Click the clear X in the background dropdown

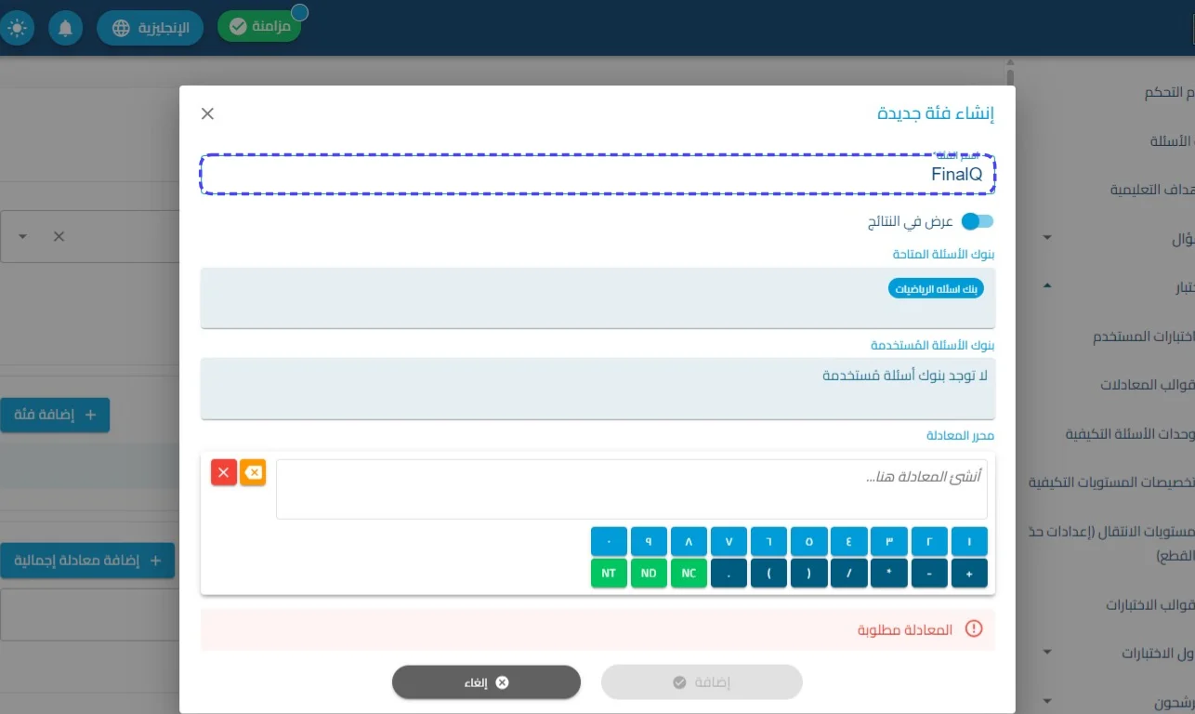coord(59,236)
